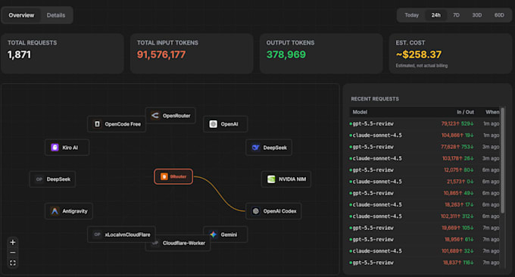Click the OpenRouter provider icon

(155, 116)
